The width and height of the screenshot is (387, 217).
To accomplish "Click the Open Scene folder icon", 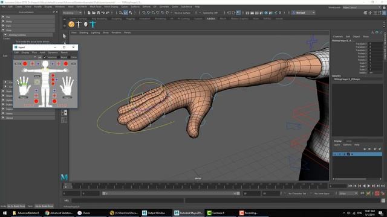I will (x=94, y=13).
